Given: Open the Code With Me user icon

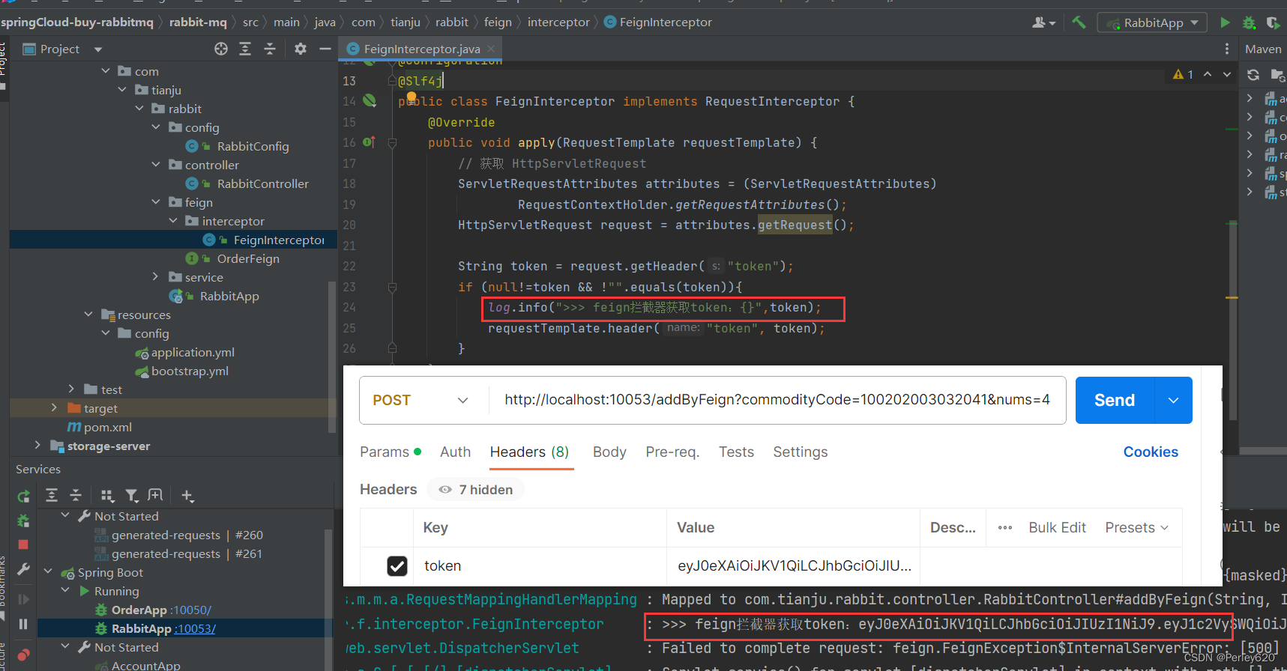Looking at the screenshot, I should click(x=1043, y=22).
